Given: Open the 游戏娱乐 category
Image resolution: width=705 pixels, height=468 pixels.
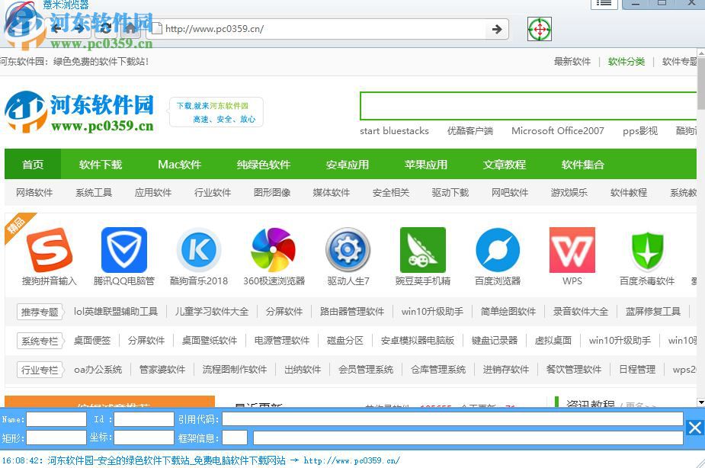Looking at the screenshot, I should [x=569, y=192].
